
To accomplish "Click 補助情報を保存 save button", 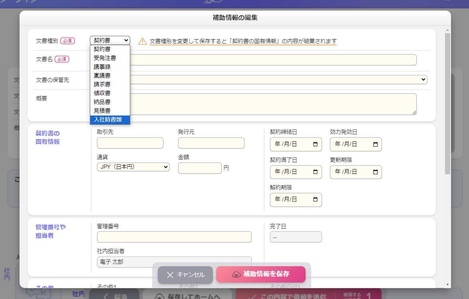I will tap(261, 274).
